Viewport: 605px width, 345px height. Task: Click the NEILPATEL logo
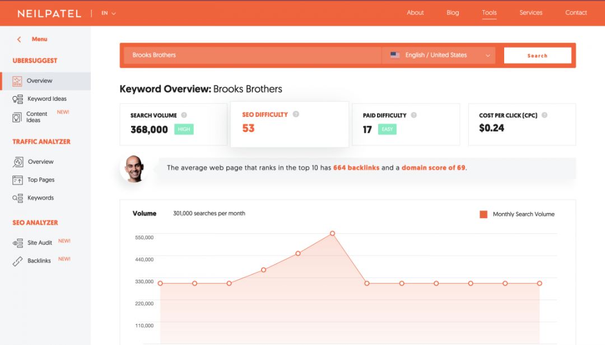(x=49, y=13)
